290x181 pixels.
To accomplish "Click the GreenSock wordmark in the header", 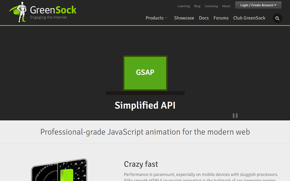I will [x=53, y=9].
